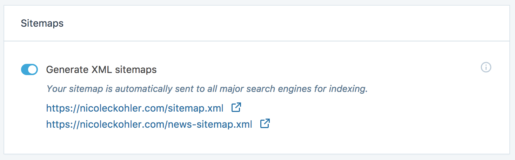The image size is (515, 160).
Task: Visit the main sitemap.xml URL
Action: (x=135, y=108)
